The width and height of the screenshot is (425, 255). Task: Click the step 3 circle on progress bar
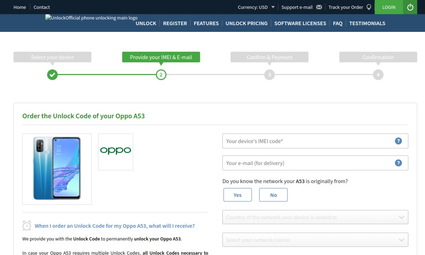tap(270, 75)
